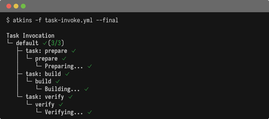The width and height of the screenshot is (269, 119).
Task: Select the task: prepare tree entry
Action: [x=46, y=51]
